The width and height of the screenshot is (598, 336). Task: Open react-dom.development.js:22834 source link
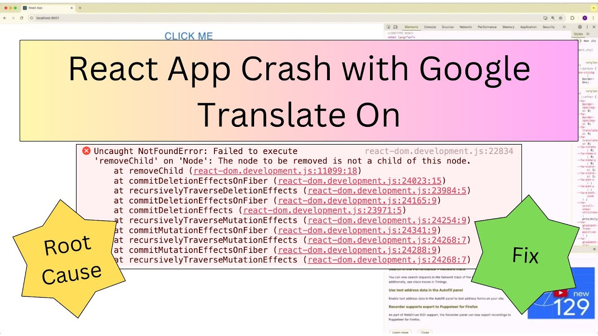tap(439, 151)
